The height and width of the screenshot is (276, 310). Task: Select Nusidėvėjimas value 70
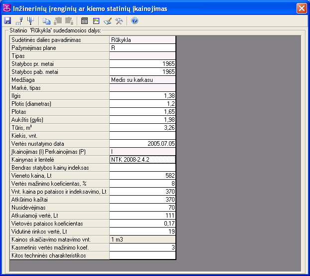click(x=143, y=208)
